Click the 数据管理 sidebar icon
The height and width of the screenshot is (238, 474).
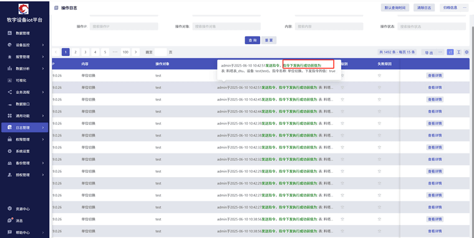(9, 33)
